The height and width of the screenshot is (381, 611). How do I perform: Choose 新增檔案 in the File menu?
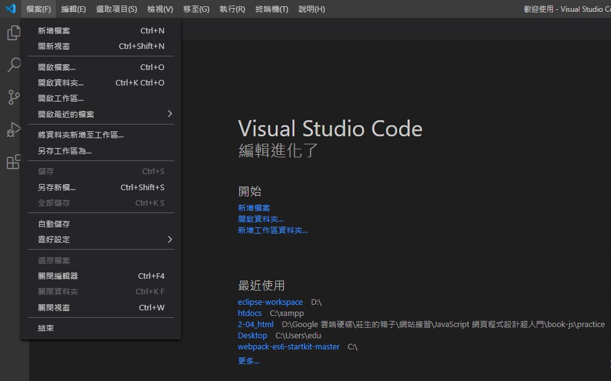[x=101, y=31]
